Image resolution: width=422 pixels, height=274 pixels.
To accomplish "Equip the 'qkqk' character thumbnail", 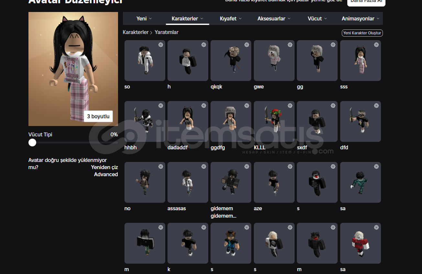I will (231, 61).
